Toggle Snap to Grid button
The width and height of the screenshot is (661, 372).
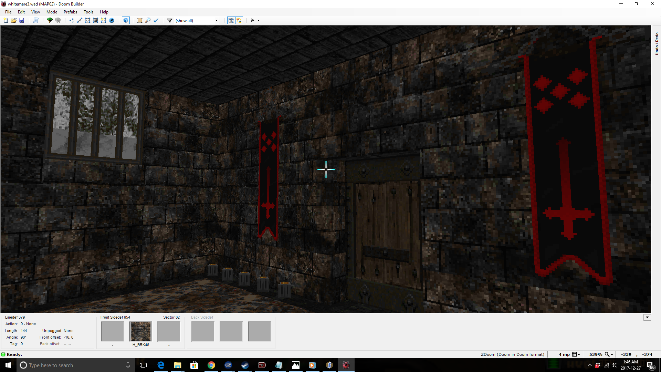(x=231, y=20)
